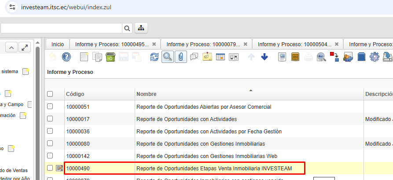Open record search with magnifier icon
The image size is (393, 180).
167,57
